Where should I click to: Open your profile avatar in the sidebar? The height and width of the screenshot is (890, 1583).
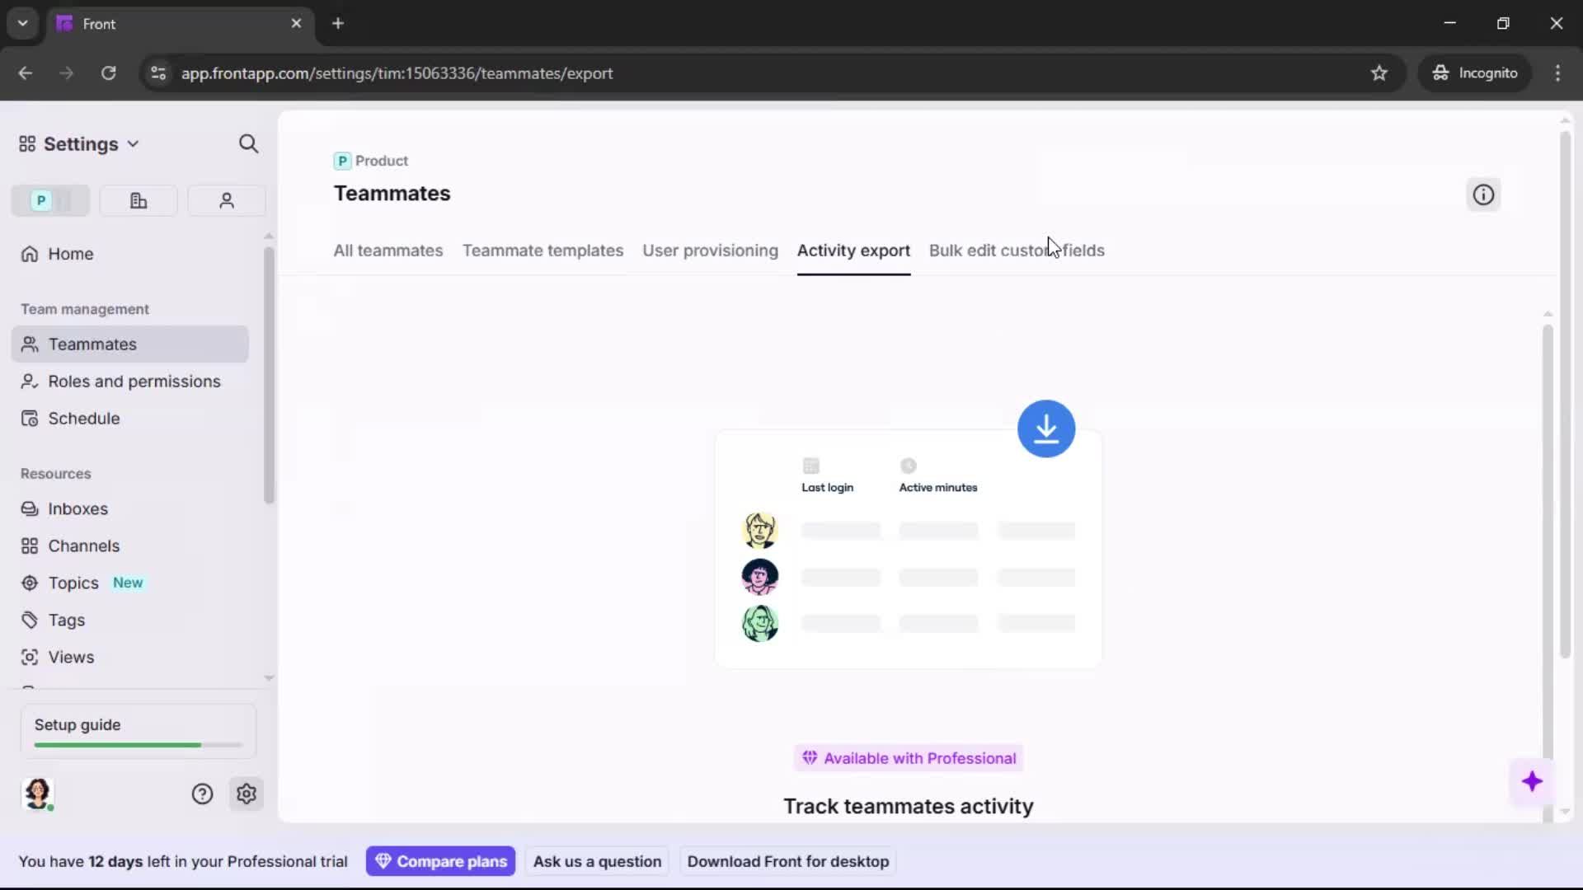[x=39, y=794]
